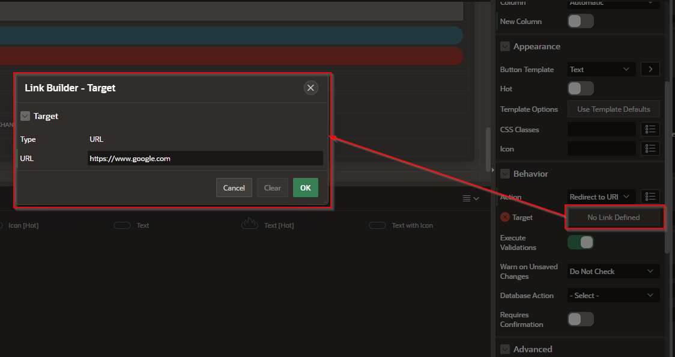The height and width of the screenshot is (357, 675).
Task: Click the CSS Classes input field
Action: [601, 130]
